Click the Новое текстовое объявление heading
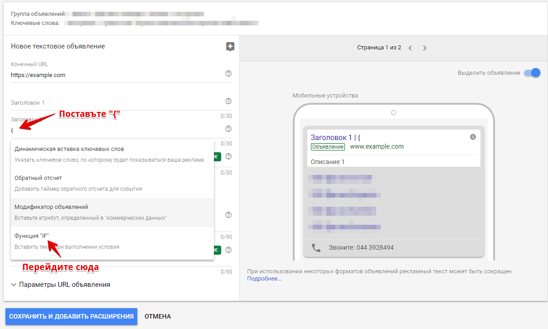 (x=58, y=46)
